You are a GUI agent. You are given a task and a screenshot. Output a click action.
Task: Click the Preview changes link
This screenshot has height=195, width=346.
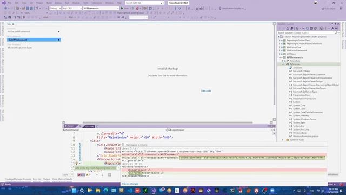pyautogui.click(x=130, y=184)
